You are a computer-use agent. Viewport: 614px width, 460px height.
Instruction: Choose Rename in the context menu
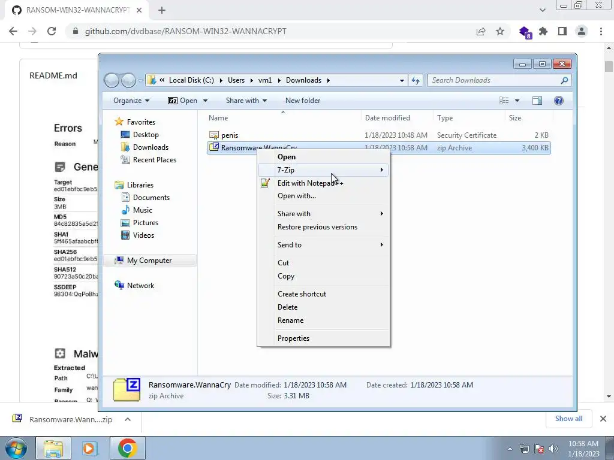point(323,320)
